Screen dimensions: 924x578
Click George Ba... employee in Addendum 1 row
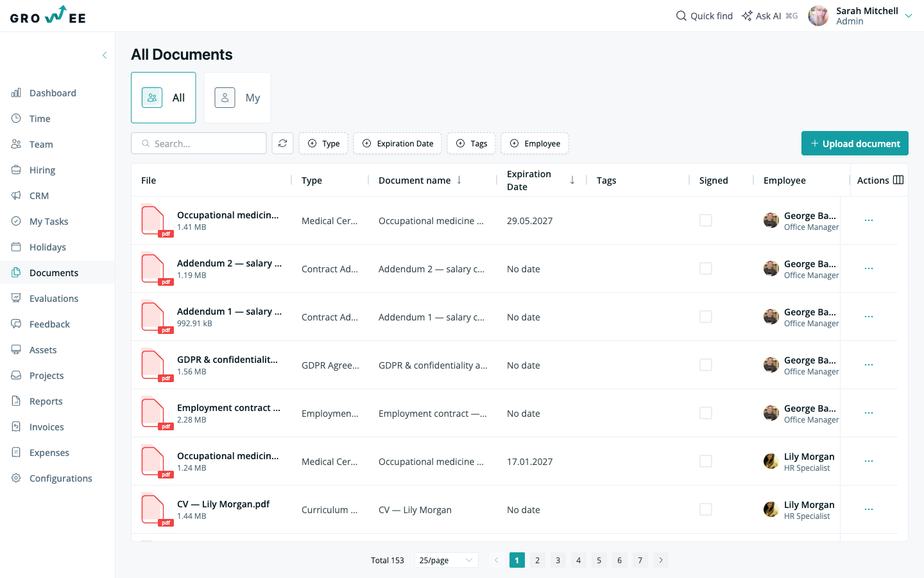pyautogui.click(x=810, y=312)
